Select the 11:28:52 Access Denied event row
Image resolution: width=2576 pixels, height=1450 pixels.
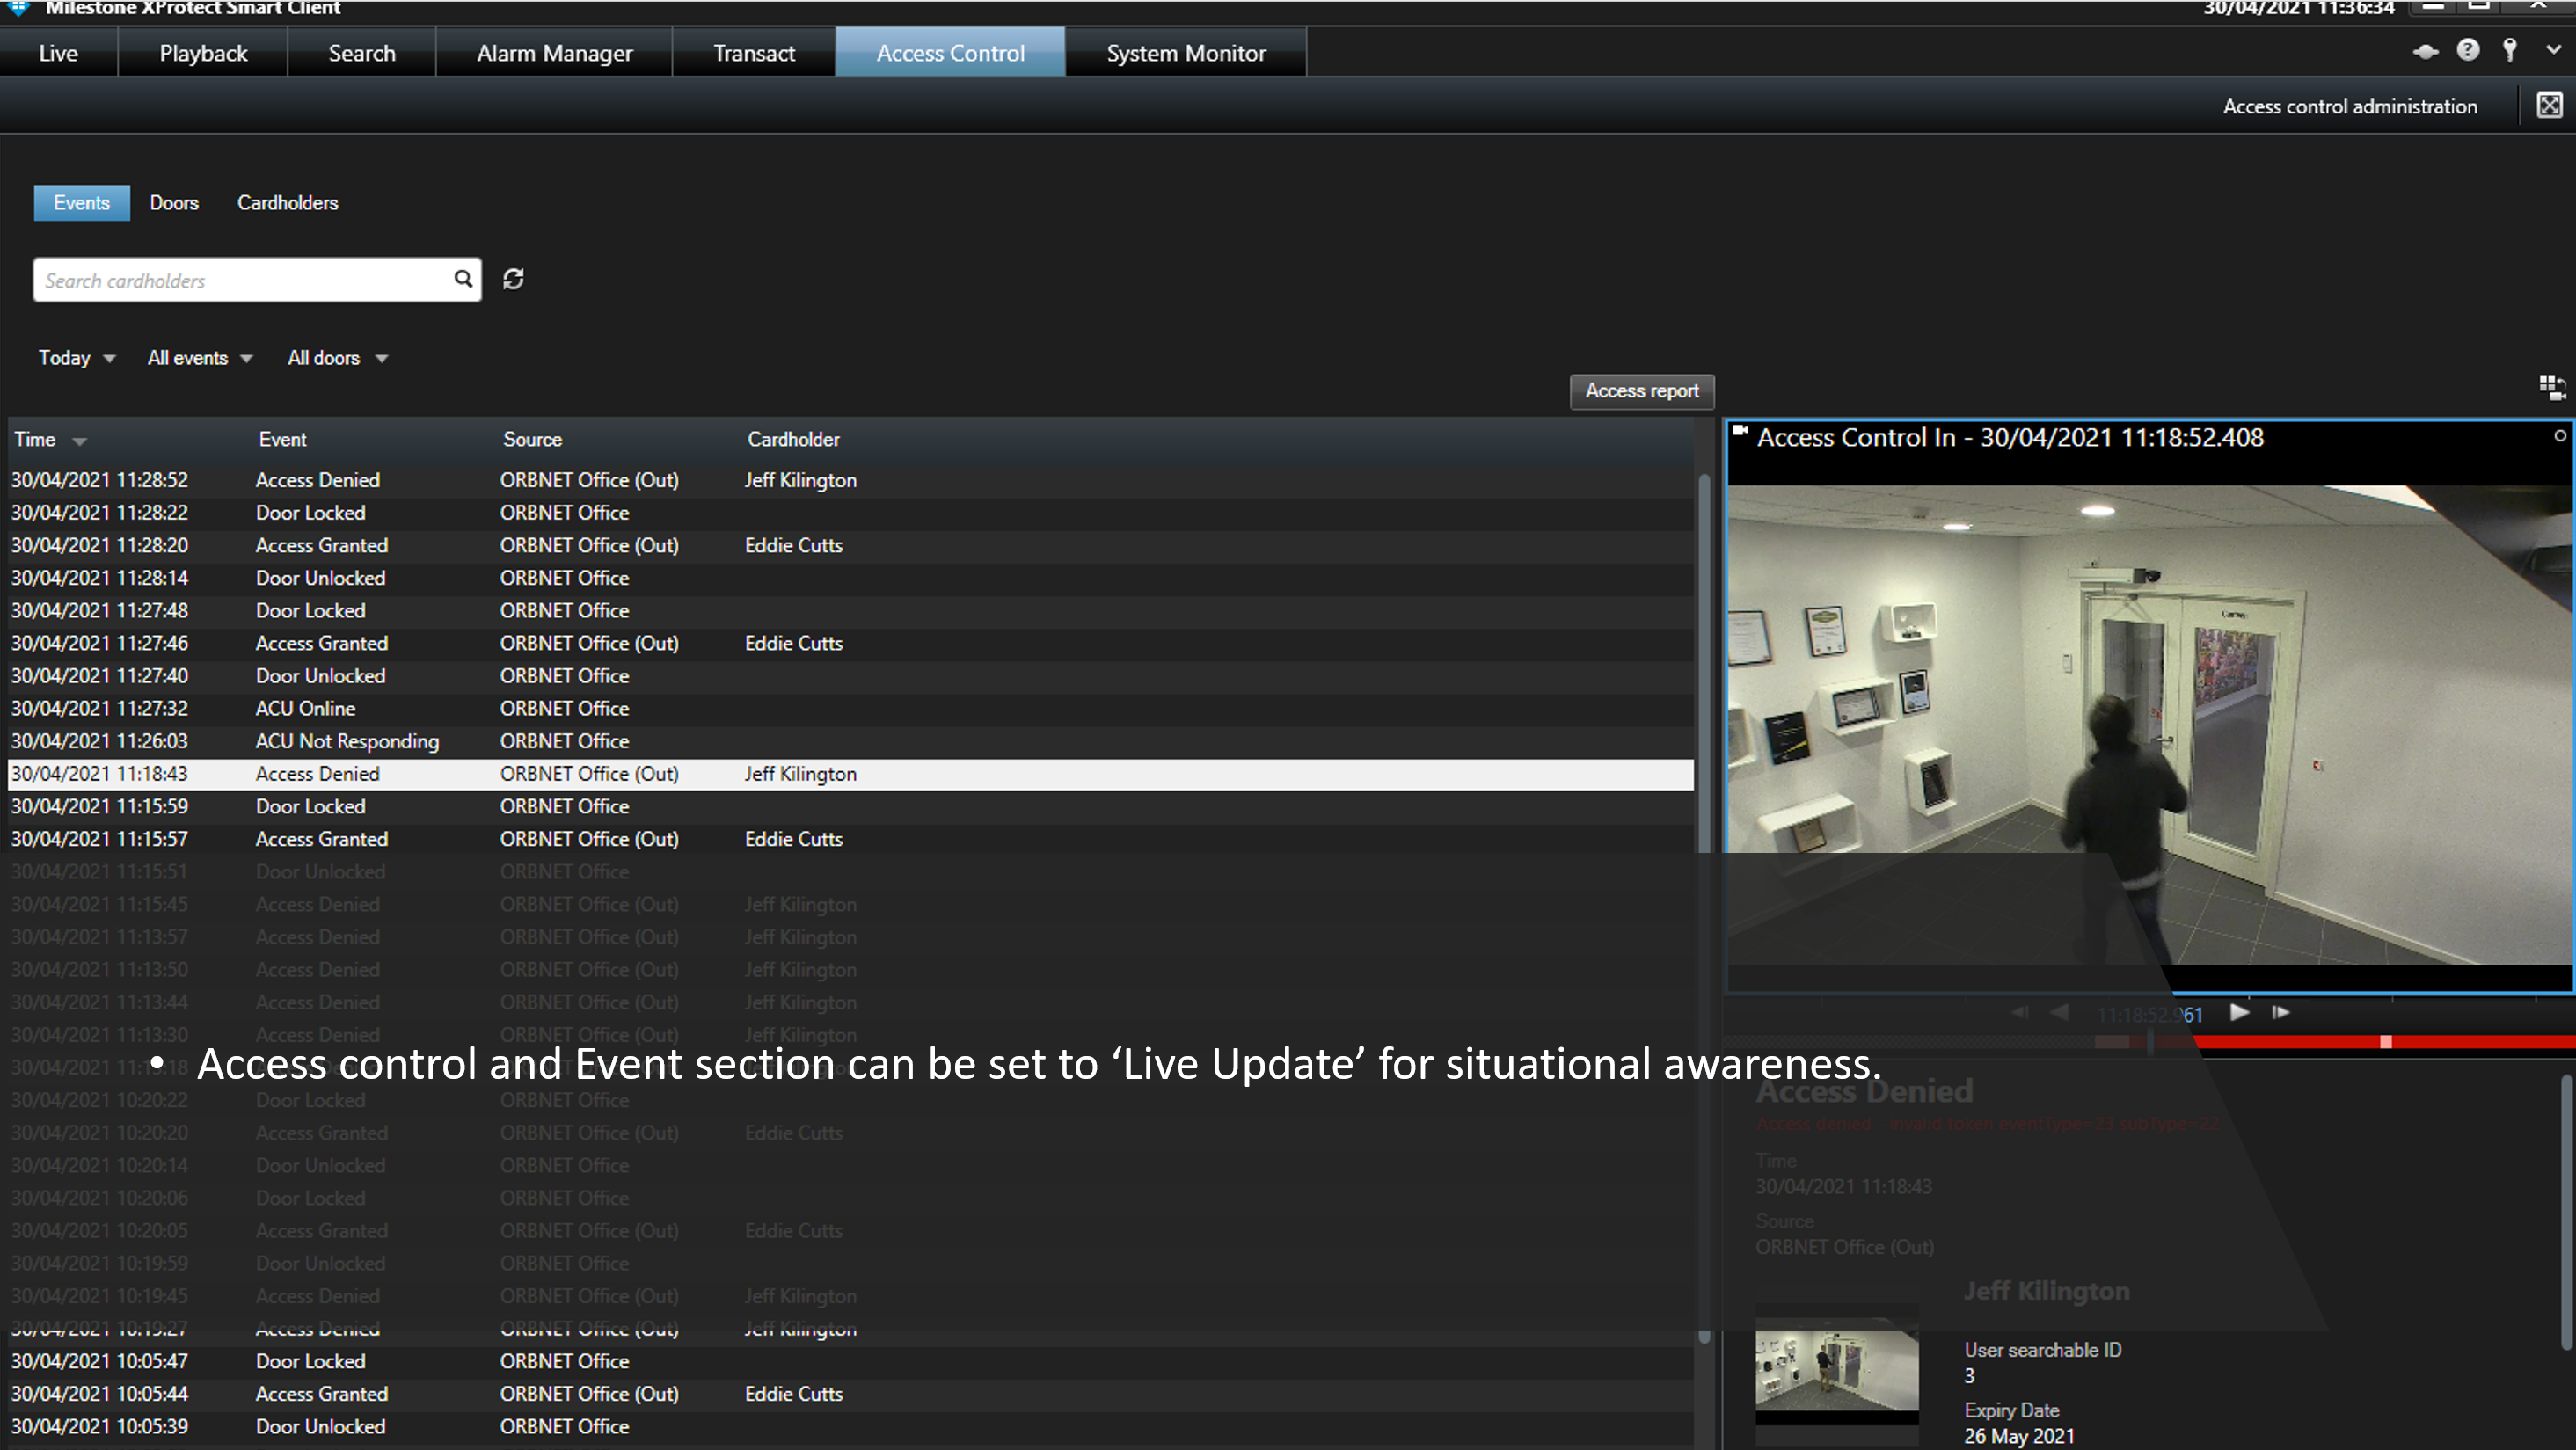(x=851, y=480)
